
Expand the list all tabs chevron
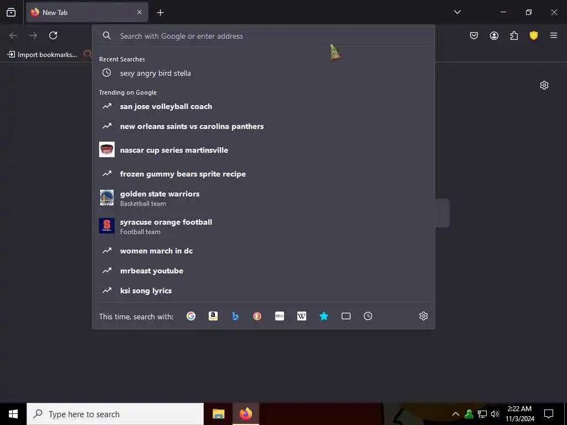point(457,12)
